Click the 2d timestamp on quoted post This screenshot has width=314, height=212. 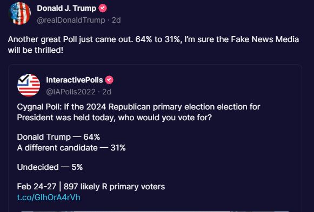[x=106, y=92]
